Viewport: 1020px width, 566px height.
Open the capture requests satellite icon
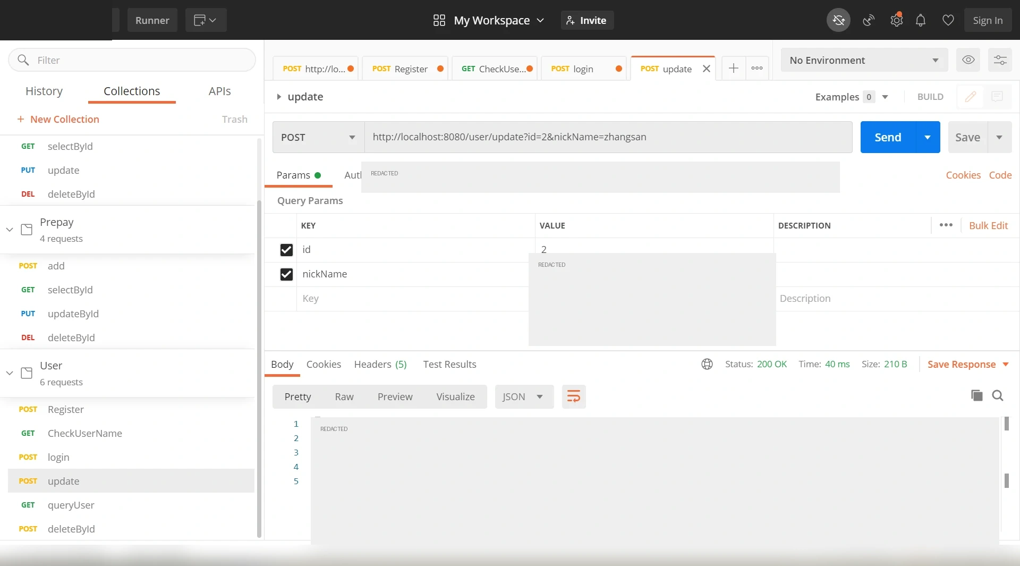click(x=869, y=20)
